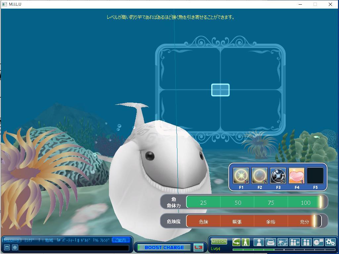Click the Lv64 level text
The image size is (339, 254).
(215, 249)
